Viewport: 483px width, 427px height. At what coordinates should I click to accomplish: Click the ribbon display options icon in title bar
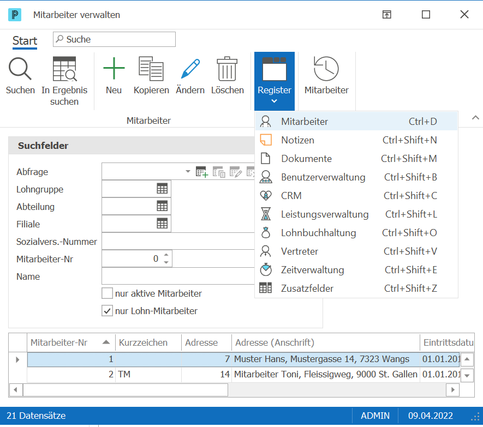(386, 15)
